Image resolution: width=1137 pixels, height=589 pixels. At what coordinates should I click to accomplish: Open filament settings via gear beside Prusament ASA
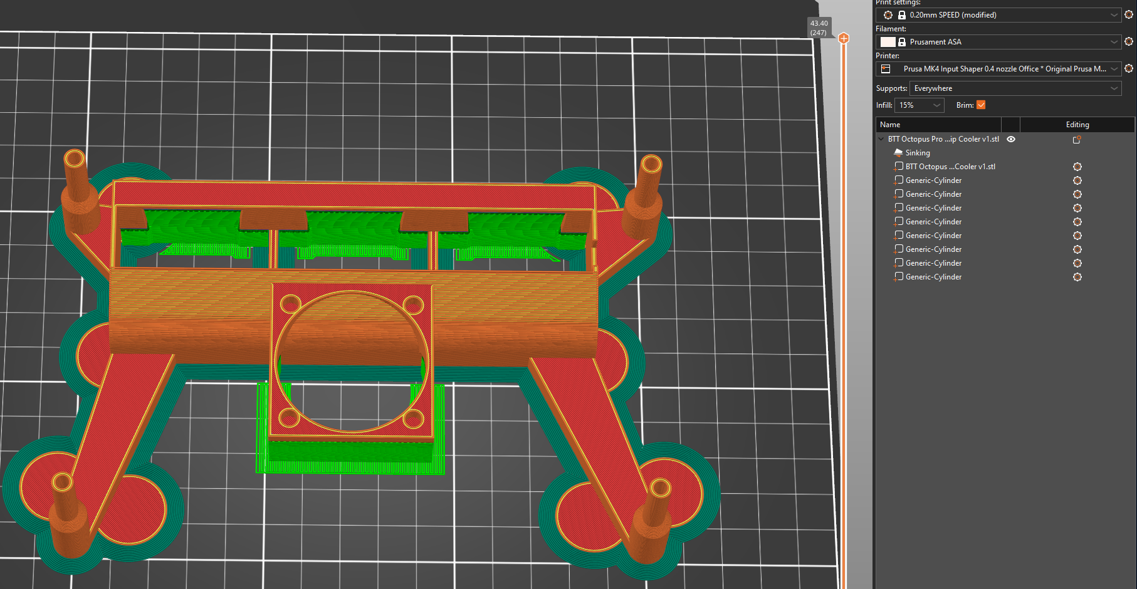tap(1130, 41)
